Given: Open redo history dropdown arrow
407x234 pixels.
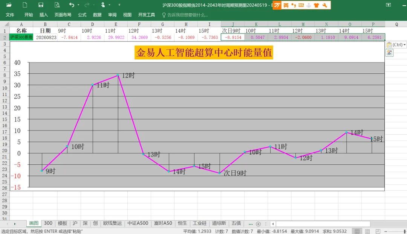Looking at the screenshot, I should (94, 5).
